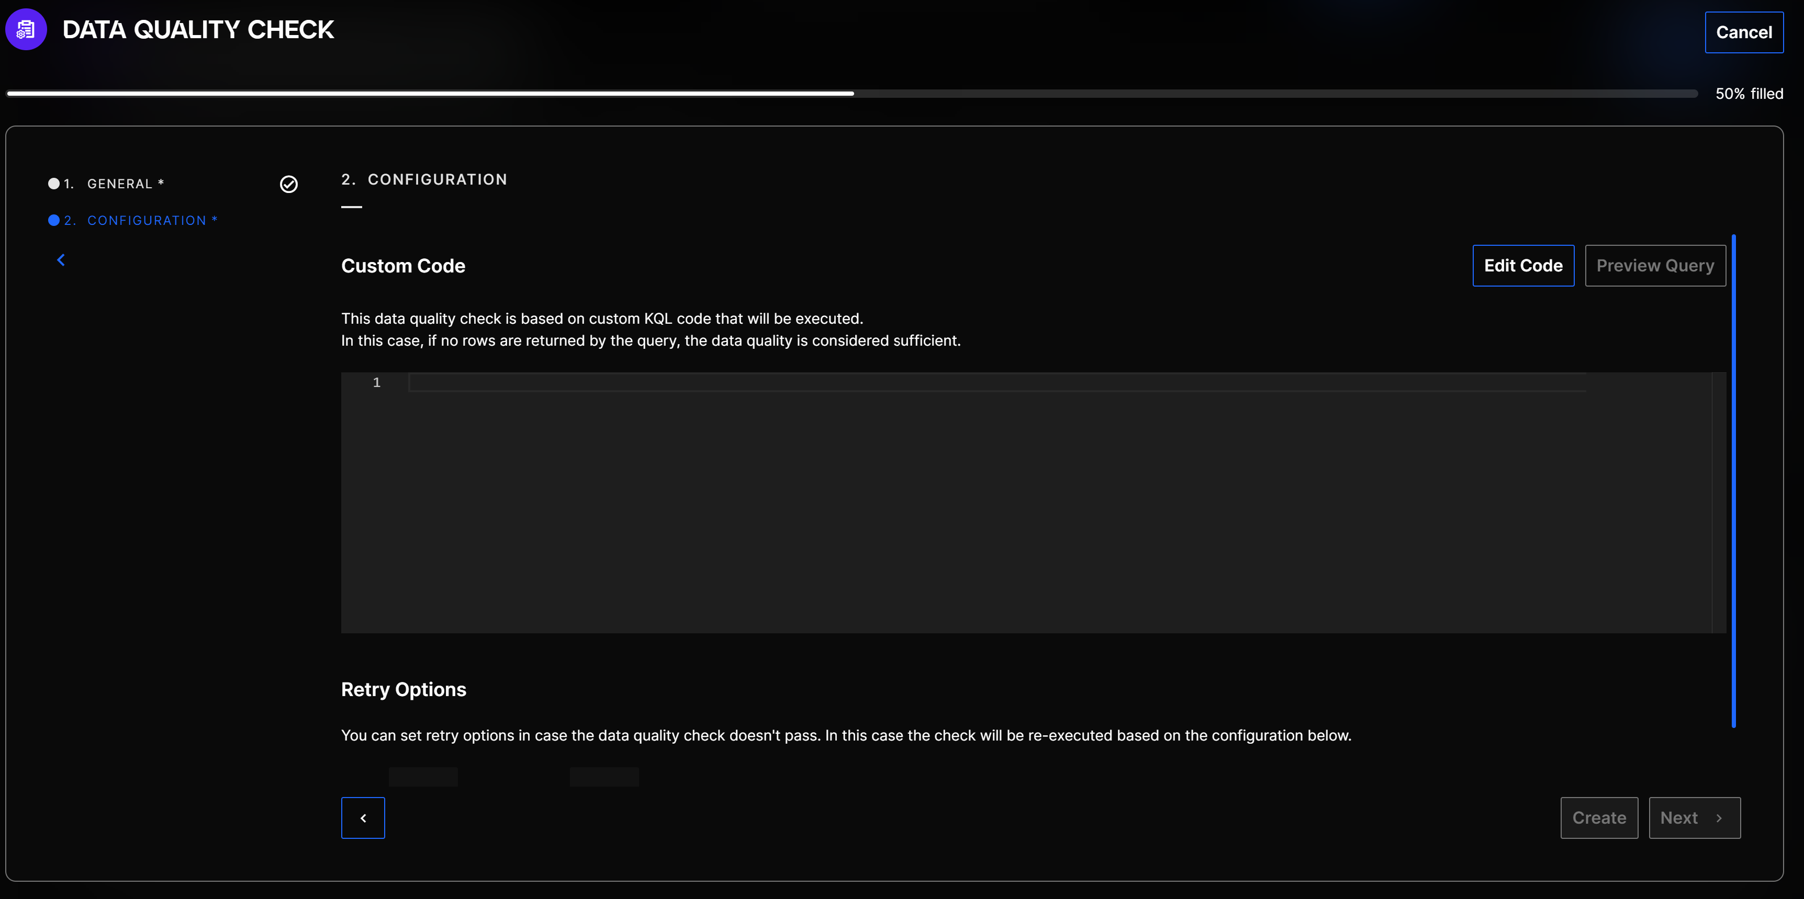1804x899 pixels.
Task: Click the Edit Code button
Action: coord(1522,266)
